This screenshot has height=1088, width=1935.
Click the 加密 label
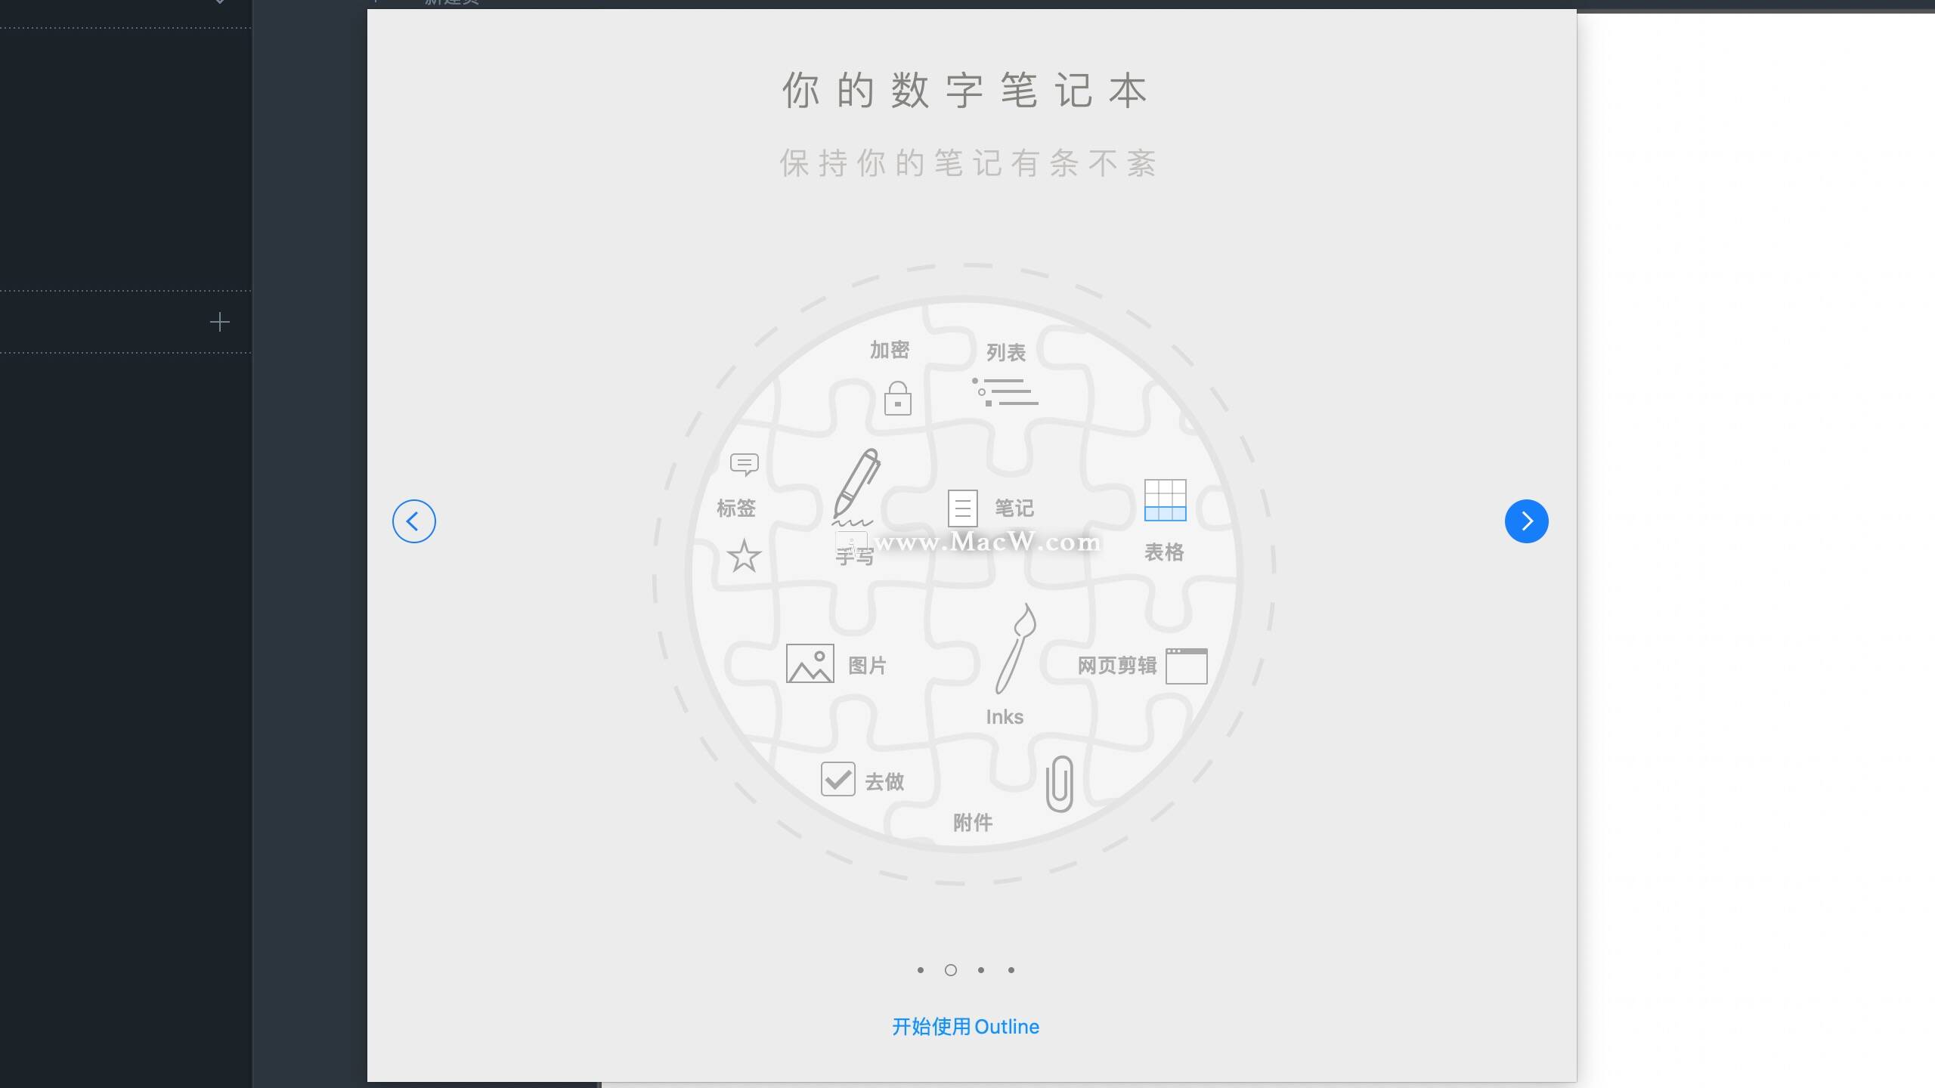pos(889,350)
